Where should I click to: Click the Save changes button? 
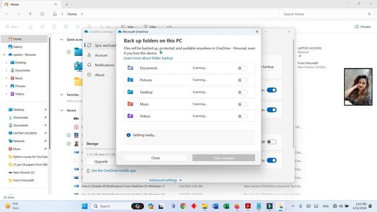224,158
